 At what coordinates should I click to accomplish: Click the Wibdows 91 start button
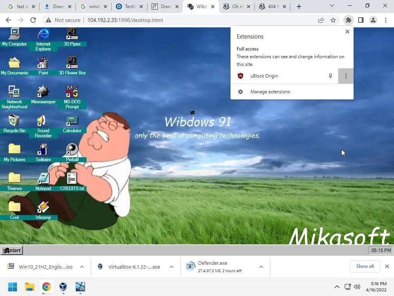point(12,251)
